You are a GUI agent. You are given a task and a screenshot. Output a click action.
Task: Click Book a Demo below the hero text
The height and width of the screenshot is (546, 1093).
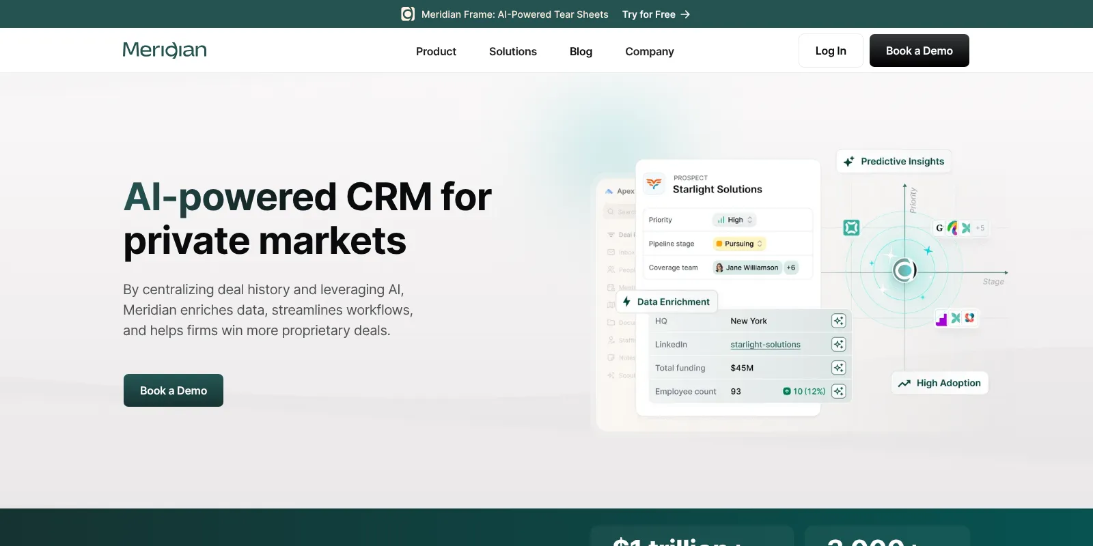tap(174, 390)
